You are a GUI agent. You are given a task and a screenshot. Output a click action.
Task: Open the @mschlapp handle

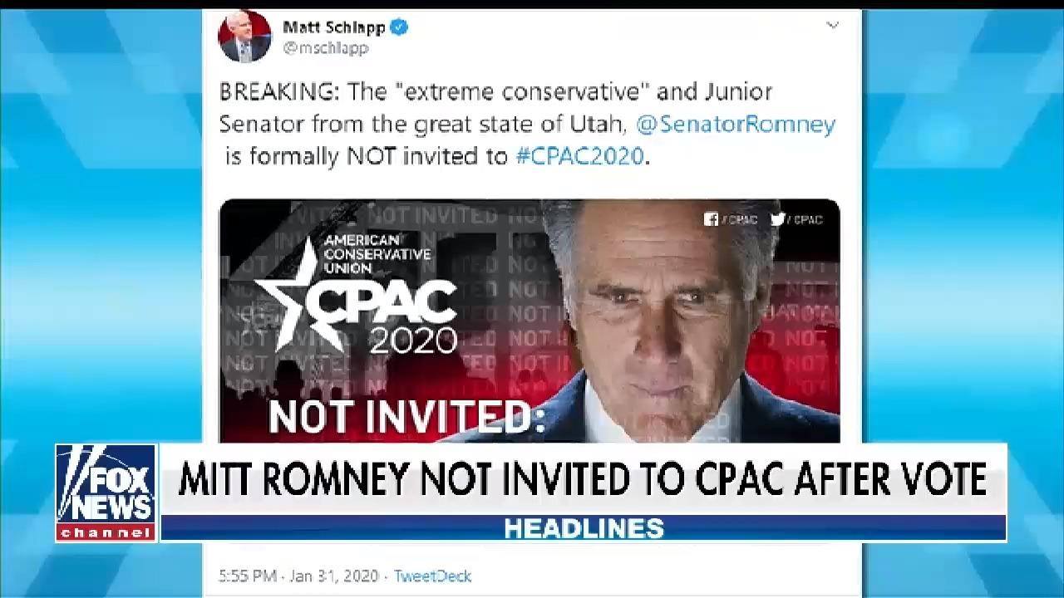pos(326,48)
